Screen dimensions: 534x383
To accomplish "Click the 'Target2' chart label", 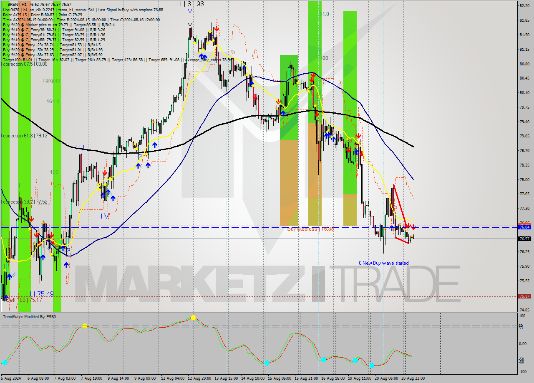I will point(51,81).
